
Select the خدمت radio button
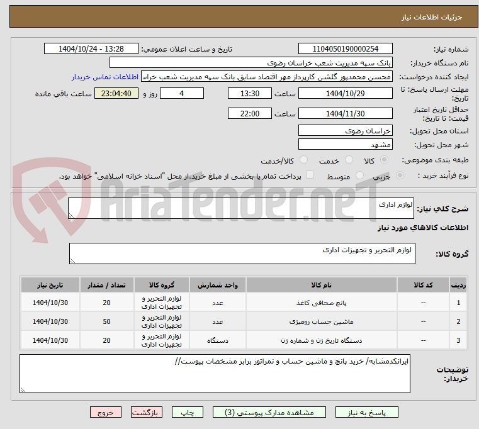(x=349, y=160)
